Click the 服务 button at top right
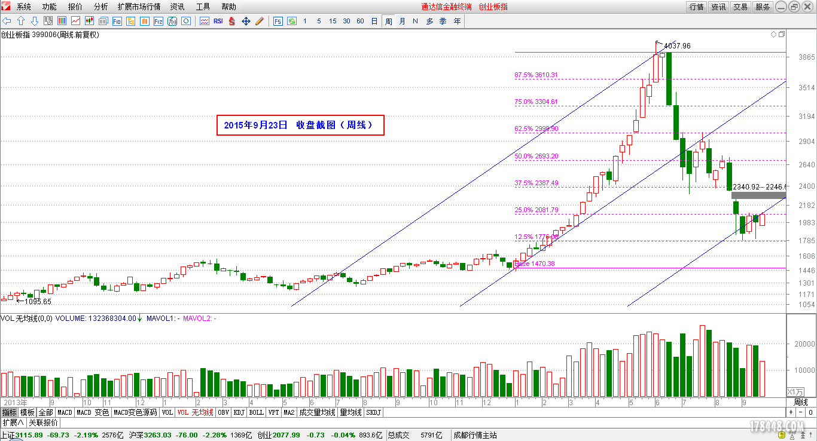Screen dimensions: 817x441 click(763, 7)
